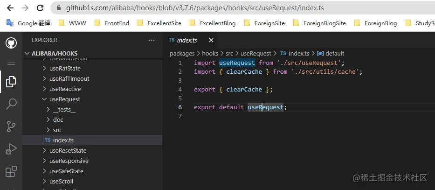The height and width of the screenshot is (190, 435).
Task: Select the github1s.com URL address bar
Action: (x=242, y=8)
